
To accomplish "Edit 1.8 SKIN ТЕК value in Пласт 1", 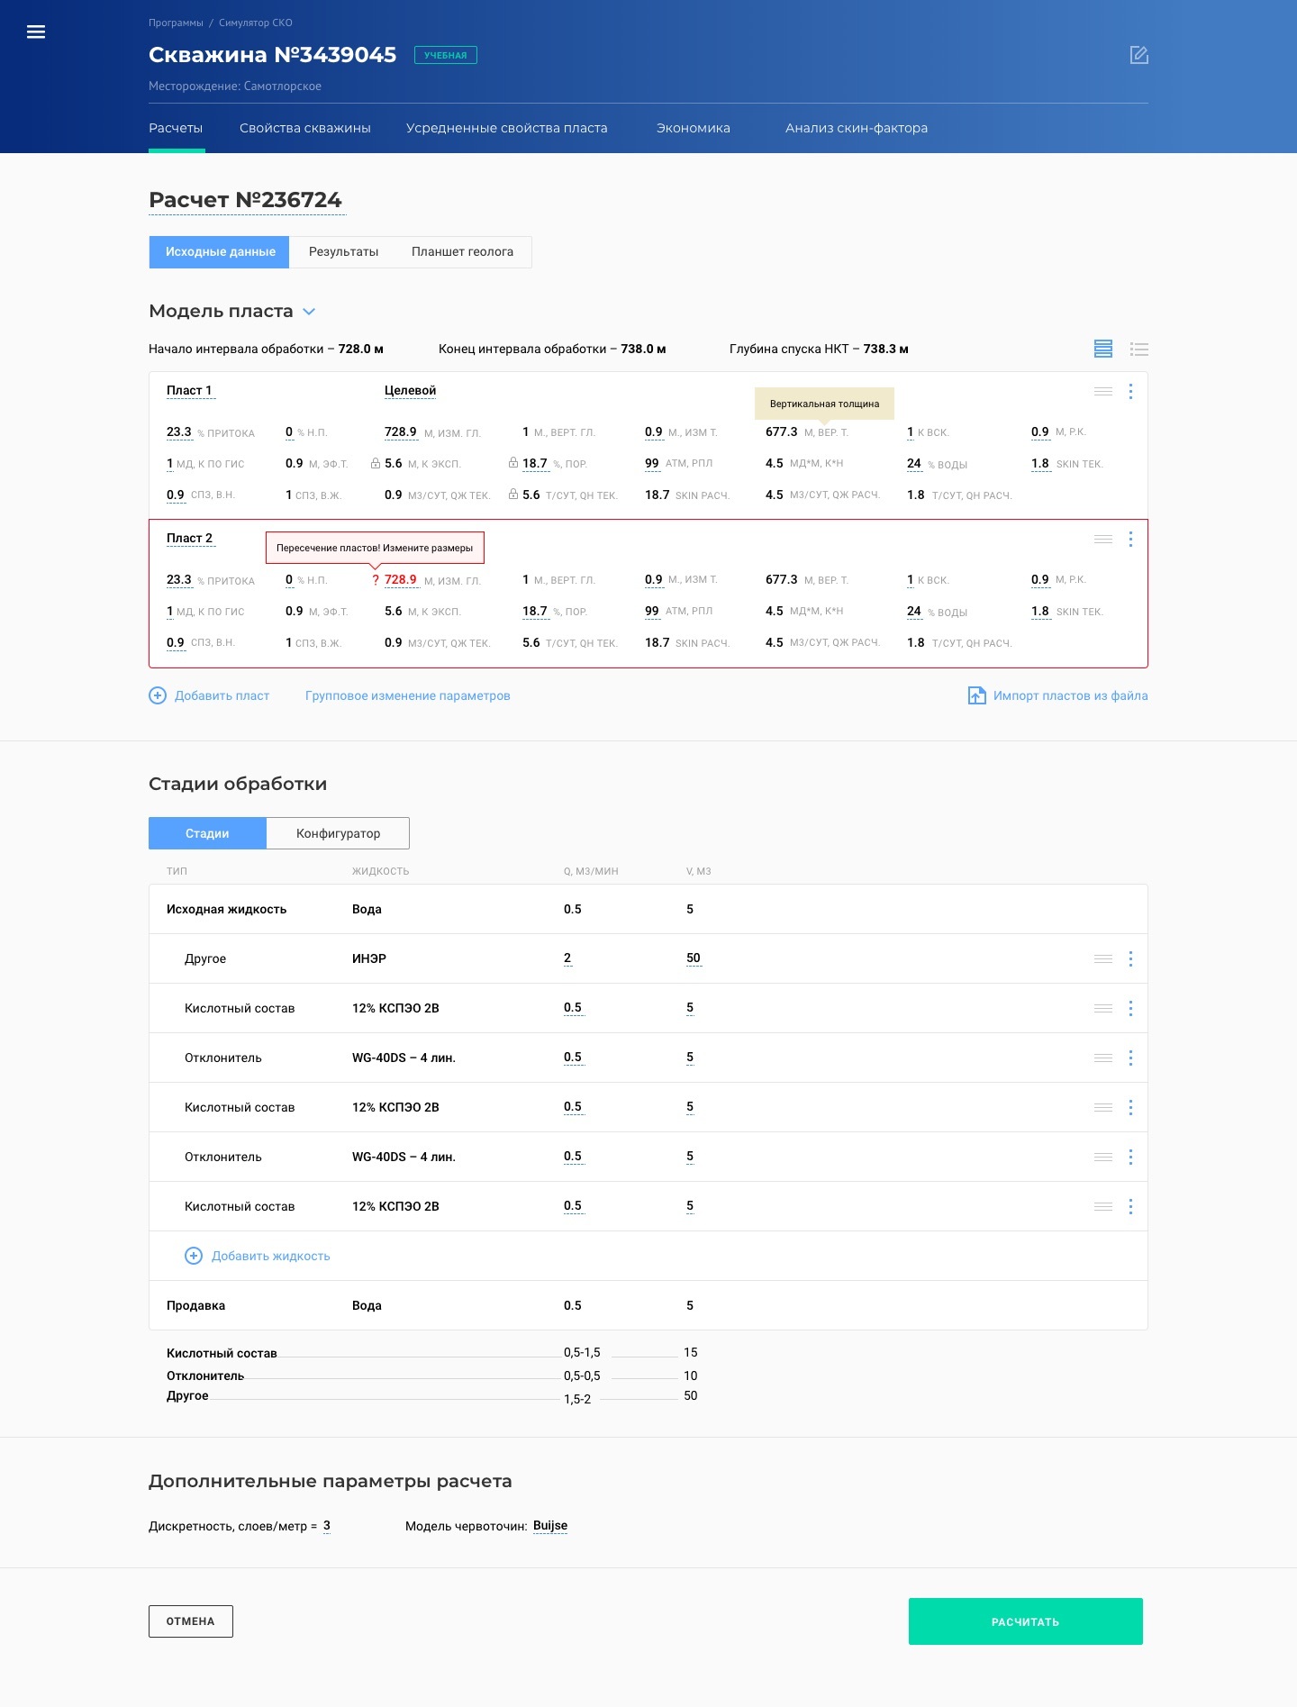I will (x=1040, y=463).
